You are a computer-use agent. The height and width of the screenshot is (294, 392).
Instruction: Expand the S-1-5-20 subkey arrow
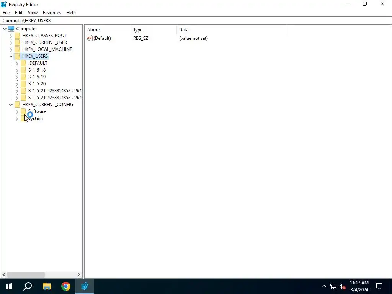point(17,84)
